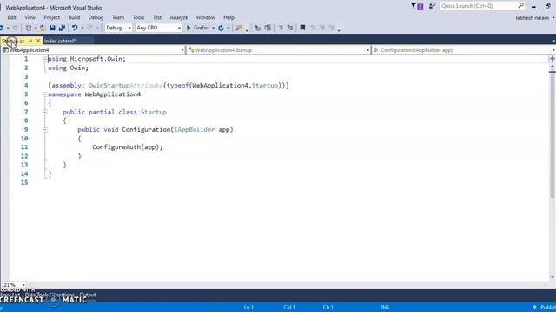Viewport: 556px width, 312px height.
Task: Open the WebApplication4 project navigation dropdown
Action: tap(93, 50)
